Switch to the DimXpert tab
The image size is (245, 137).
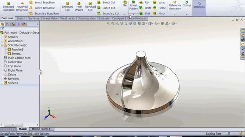(118, 19)
